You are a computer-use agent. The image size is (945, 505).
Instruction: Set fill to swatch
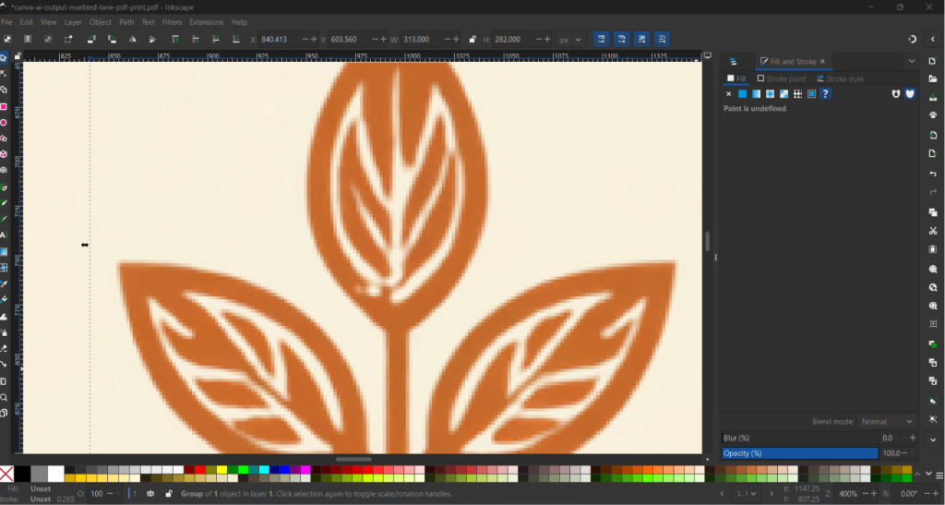tap(812, 94)
